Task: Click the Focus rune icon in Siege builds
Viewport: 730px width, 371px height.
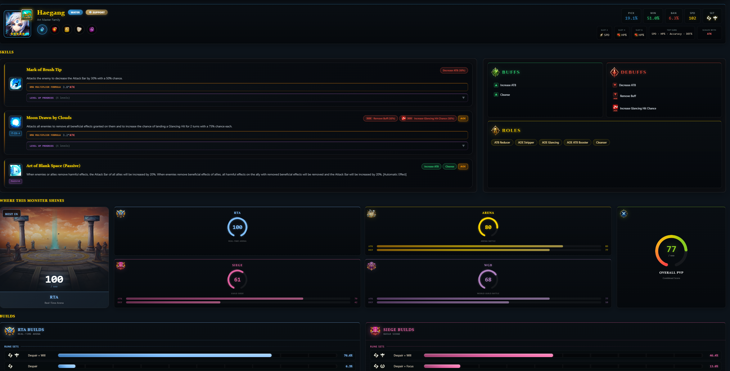Action: pos(383,366)
